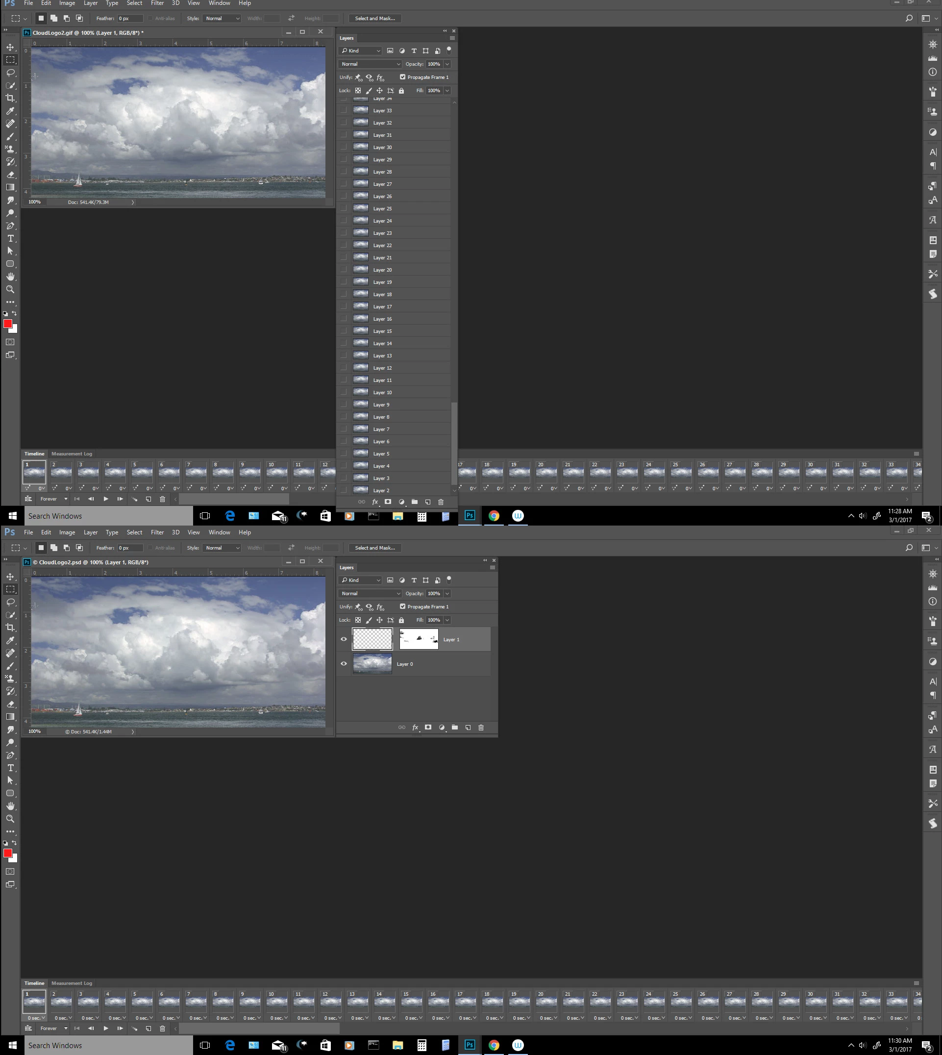Click new group folder icon below Layer 0
Screen dimensions: 942x1055
(x=454, y=728)
